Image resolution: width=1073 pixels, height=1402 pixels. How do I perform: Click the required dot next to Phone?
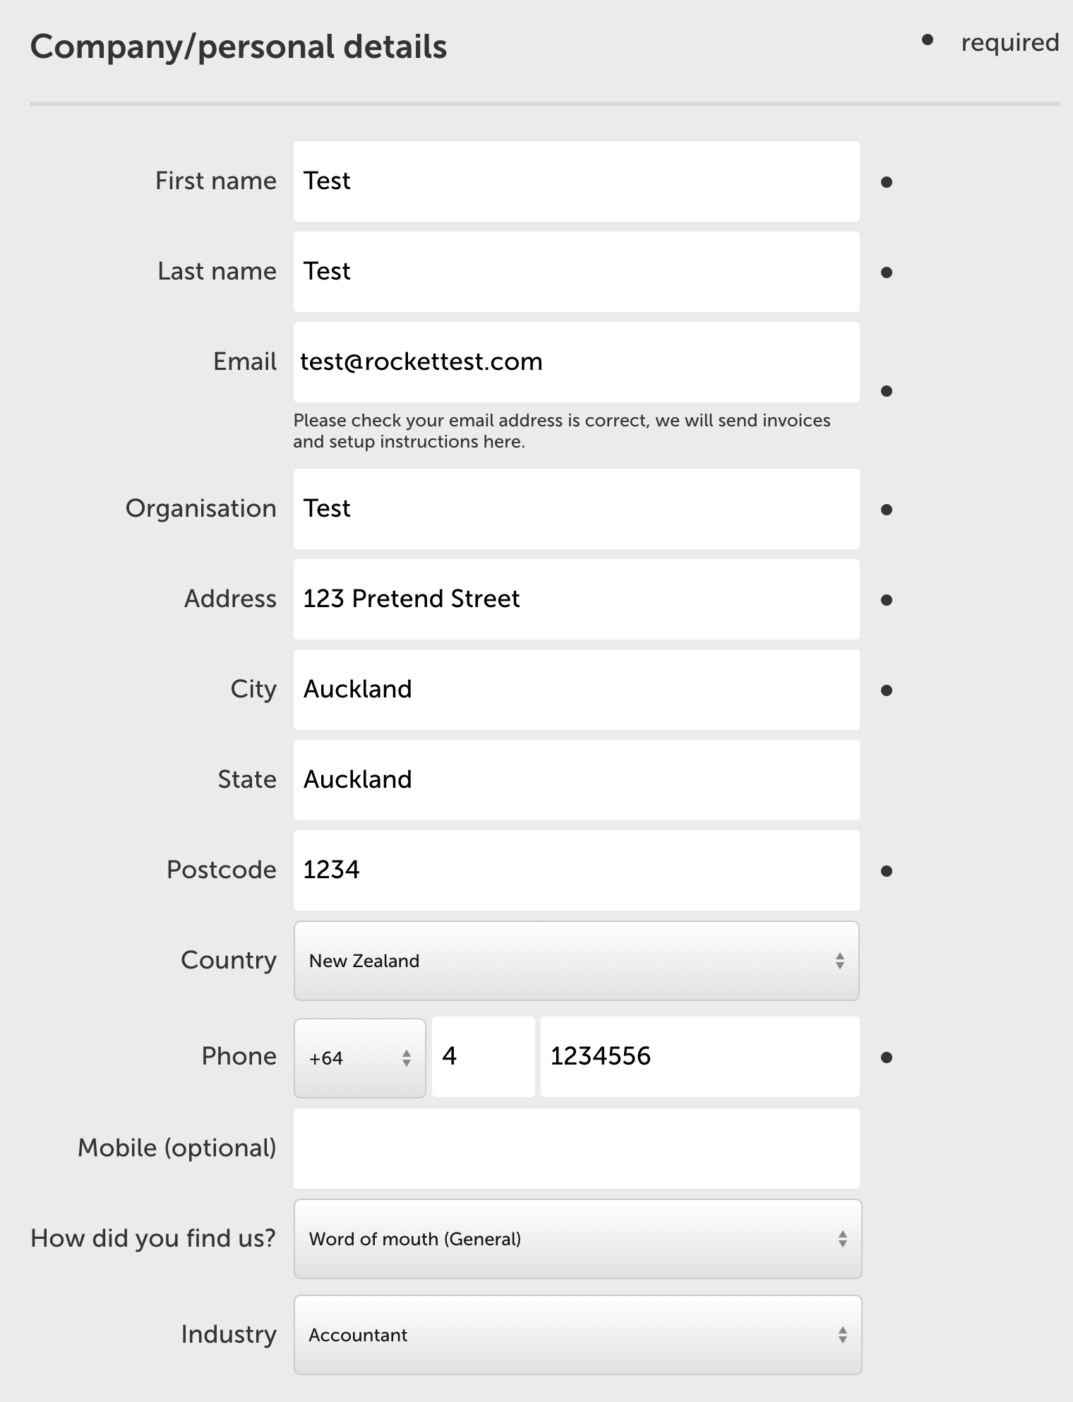click(x=887, y=1058)
